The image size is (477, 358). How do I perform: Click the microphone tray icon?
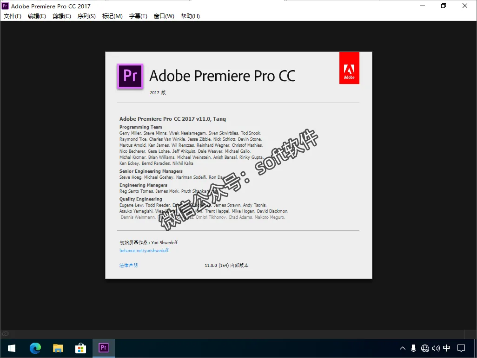413,348
